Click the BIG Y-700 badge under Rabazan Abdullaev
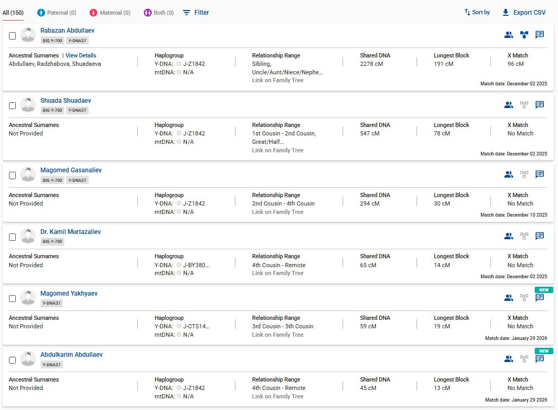 (x=52, y=41)
